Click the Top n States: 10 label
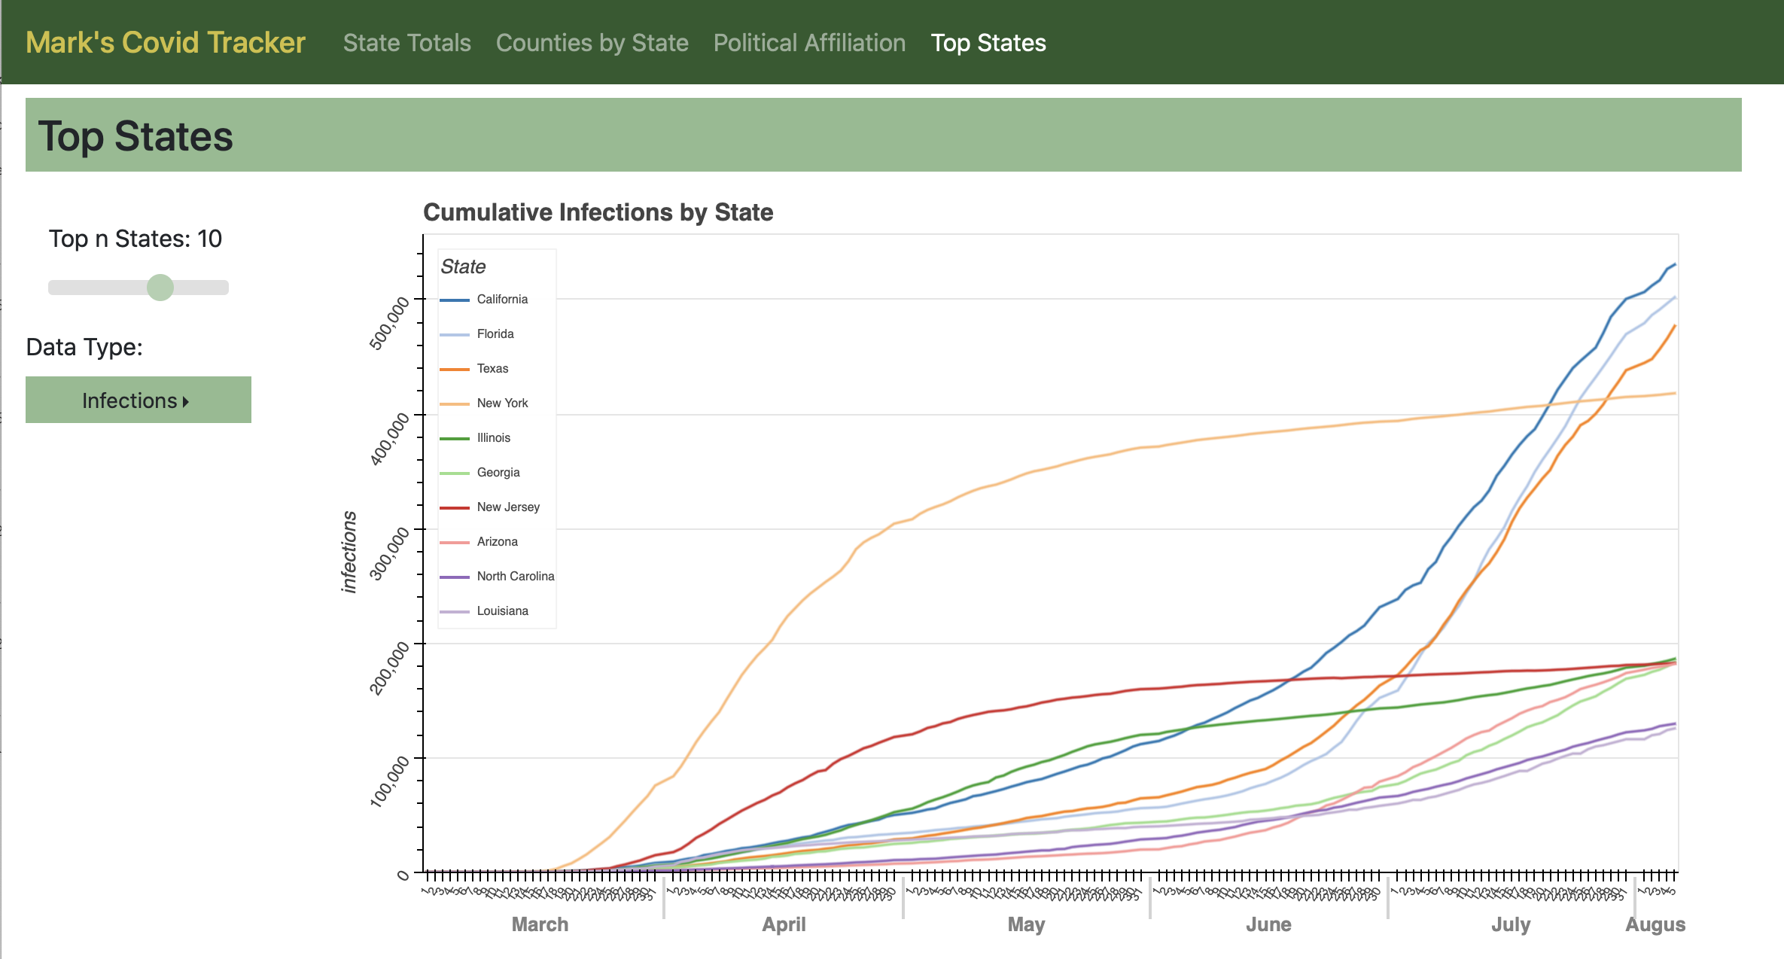 [135, 239]
